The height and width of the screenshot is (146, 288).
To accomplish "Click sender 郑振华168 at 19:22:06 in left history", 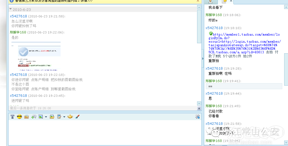I will pyautogui.click(x=18, y=32).
